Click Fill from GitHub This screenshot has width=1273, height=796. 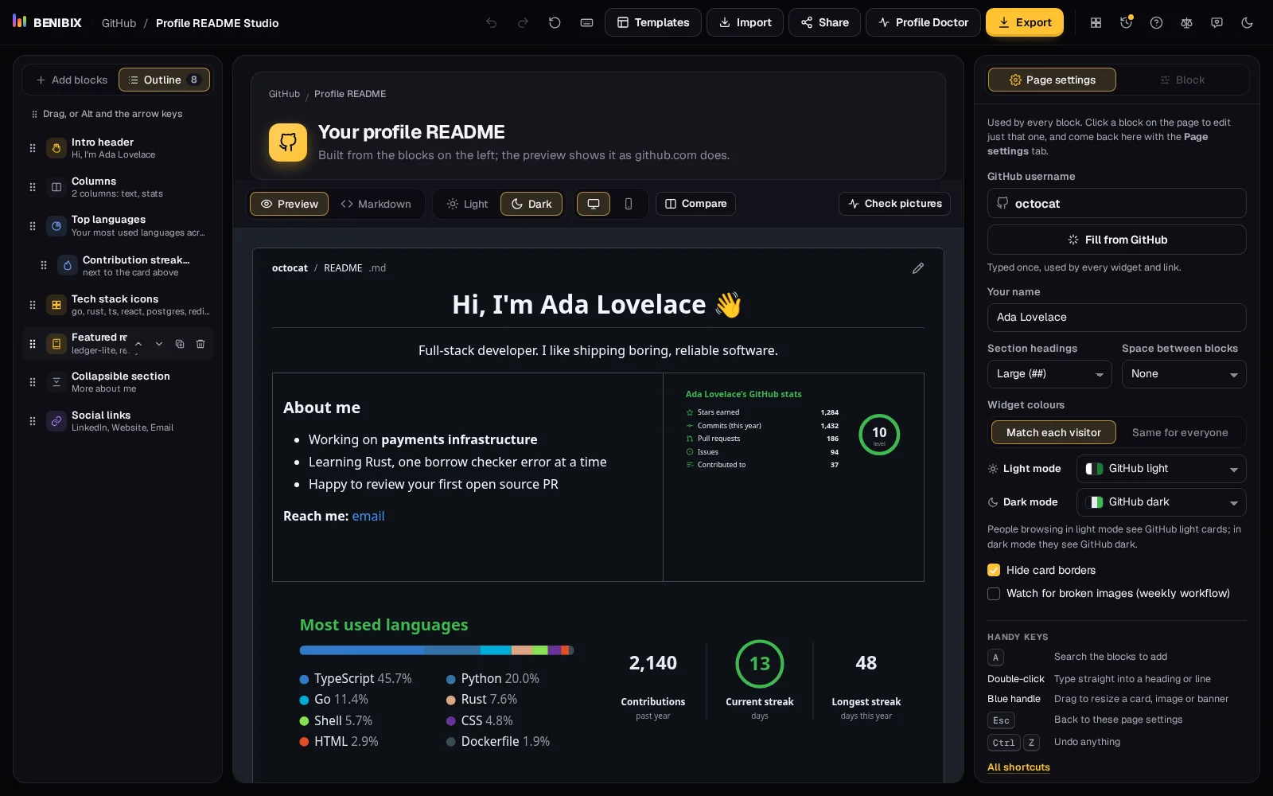pos(1117,240)
